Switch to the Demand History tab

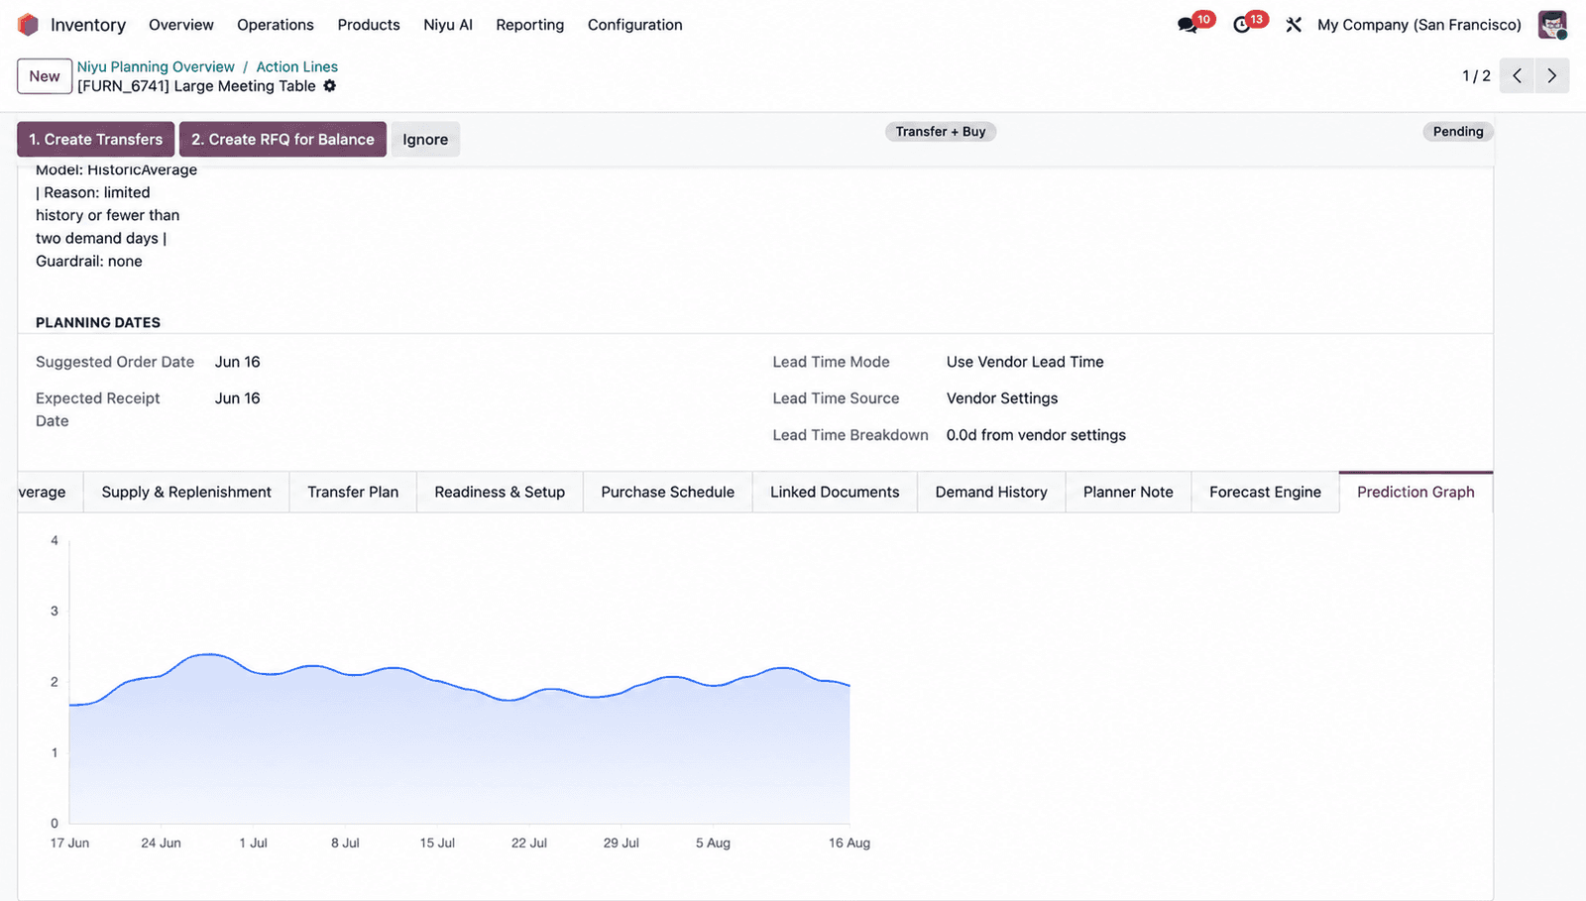coord(991,493)
